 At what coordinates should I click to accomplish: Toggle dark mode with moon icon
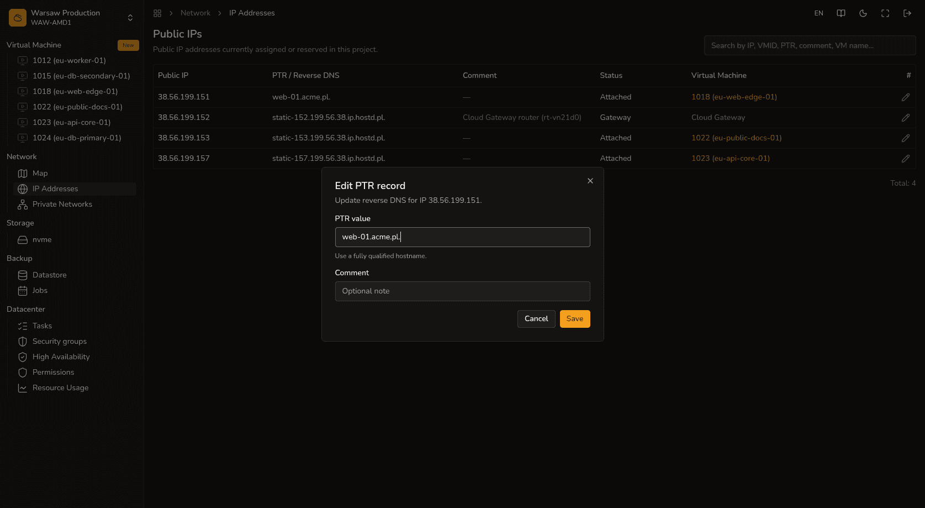(863, 13)
